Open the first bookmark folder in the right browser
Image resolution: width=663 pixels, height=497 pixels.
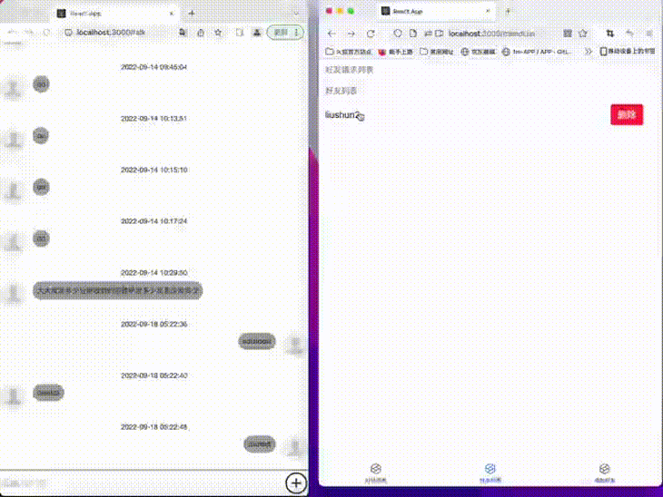(x=349, y=52)
